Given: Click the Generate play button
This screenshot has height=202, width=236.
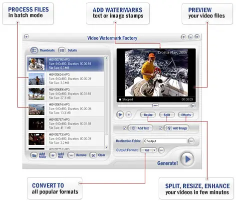Looking at the screenshot, I should click(x=187, y=159).
